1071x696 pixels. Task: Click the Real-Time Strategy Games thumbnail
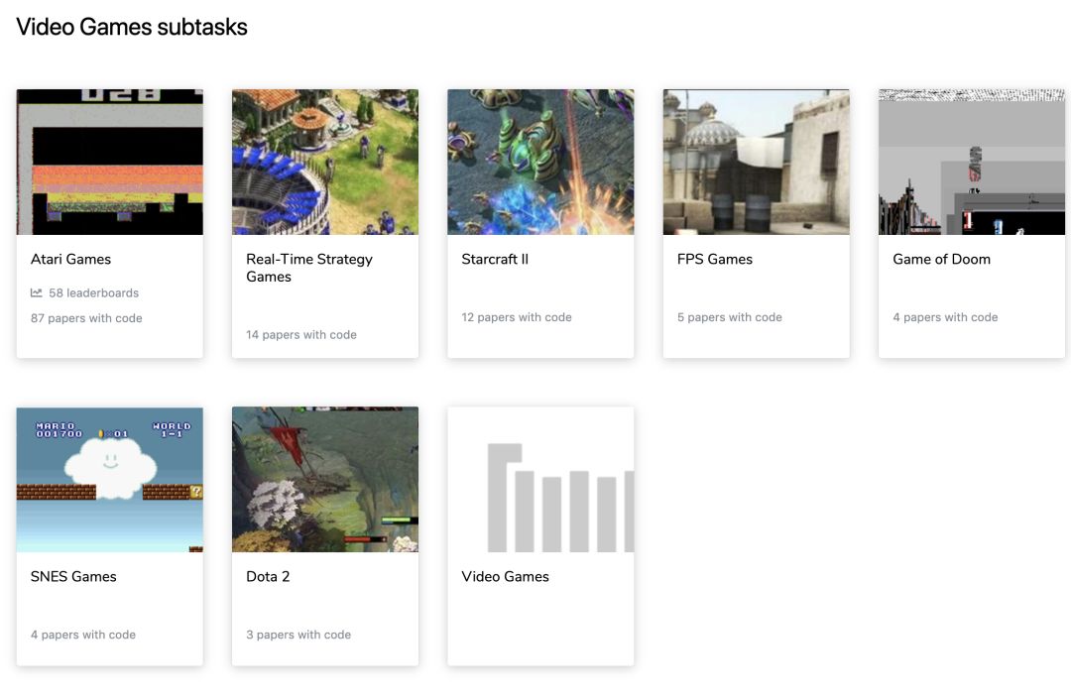325,162
